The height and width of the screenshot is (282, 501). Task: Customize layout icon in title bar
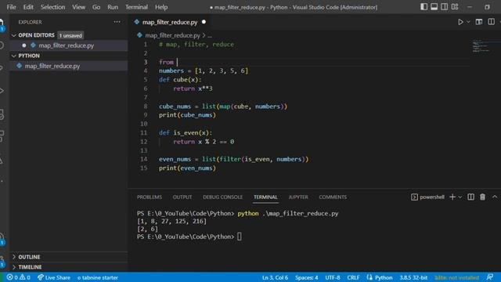point(455,7)
